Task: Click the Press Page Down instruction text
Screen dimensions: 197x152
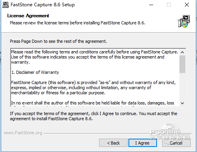Action: point(58,41)
